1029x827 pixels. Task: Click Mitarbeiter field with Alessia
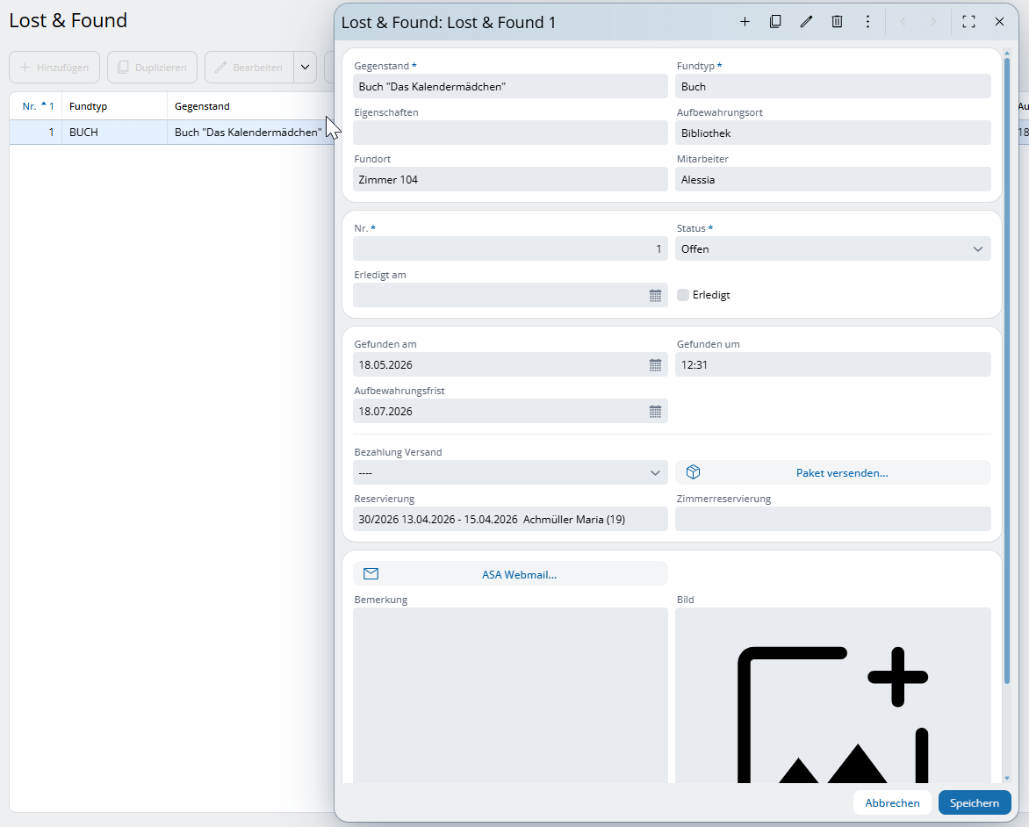(833, 179)
